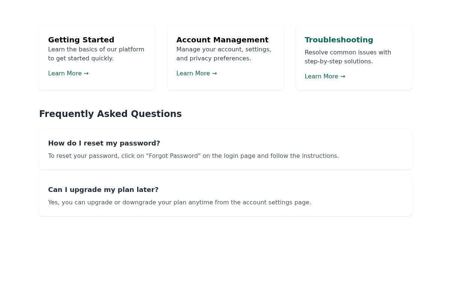This screenshot has height=300, width=451.
Task: Select the Account Management card title
Action: point(222,40)
